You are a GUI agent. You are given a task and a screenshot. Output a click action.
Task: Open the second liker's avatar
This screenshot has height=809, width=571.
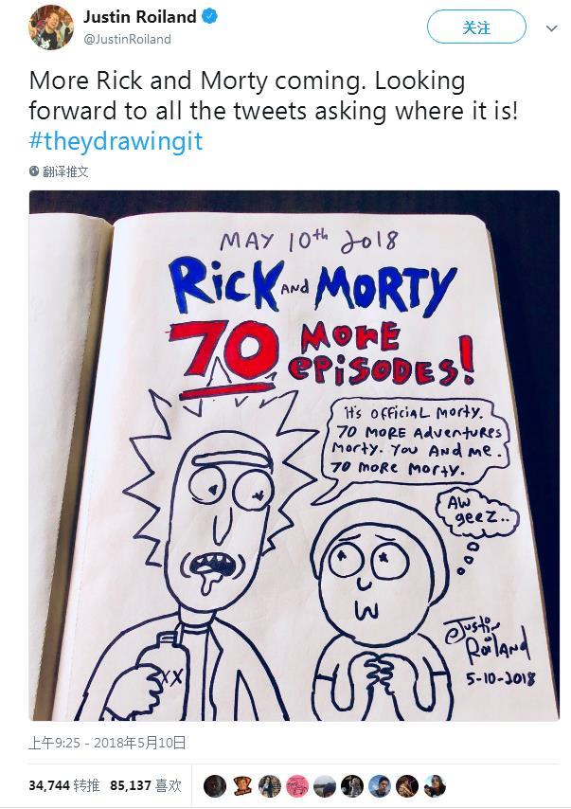point(242,785)
